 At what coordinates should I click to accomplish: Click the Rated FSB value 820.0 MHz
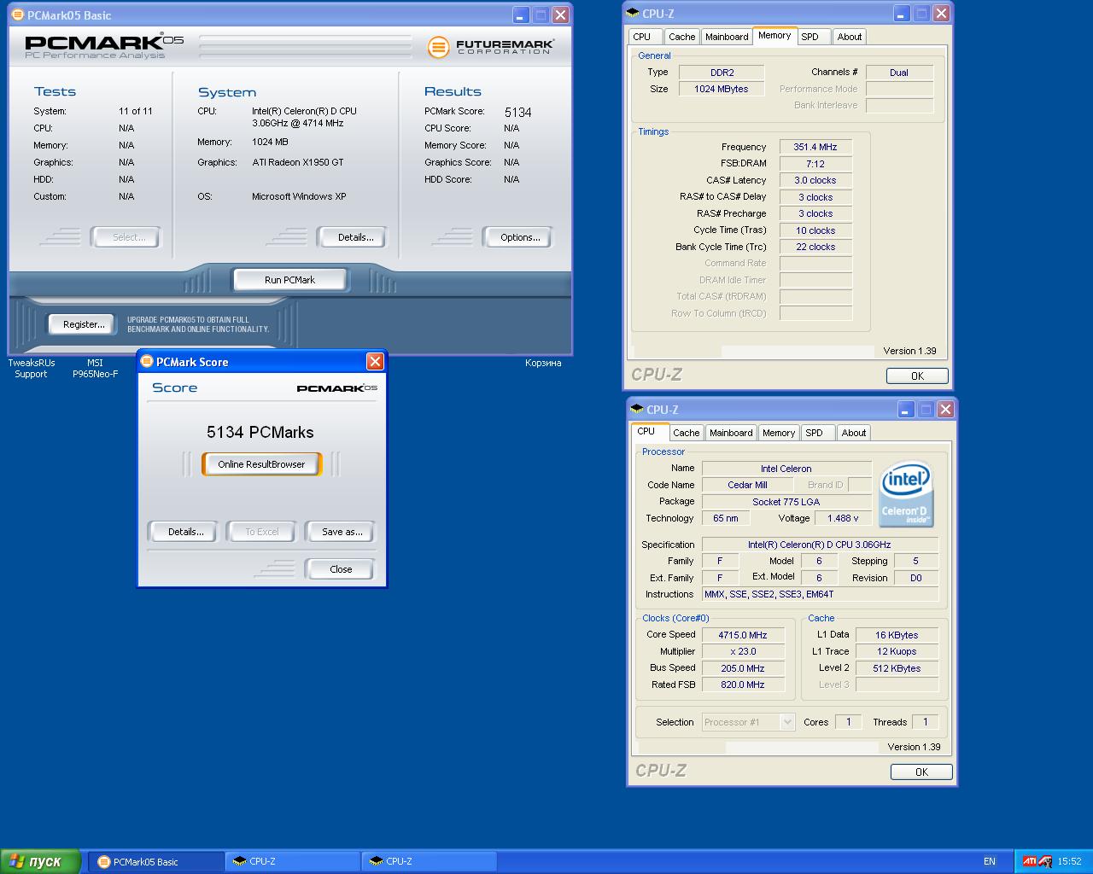coord(743,685)
